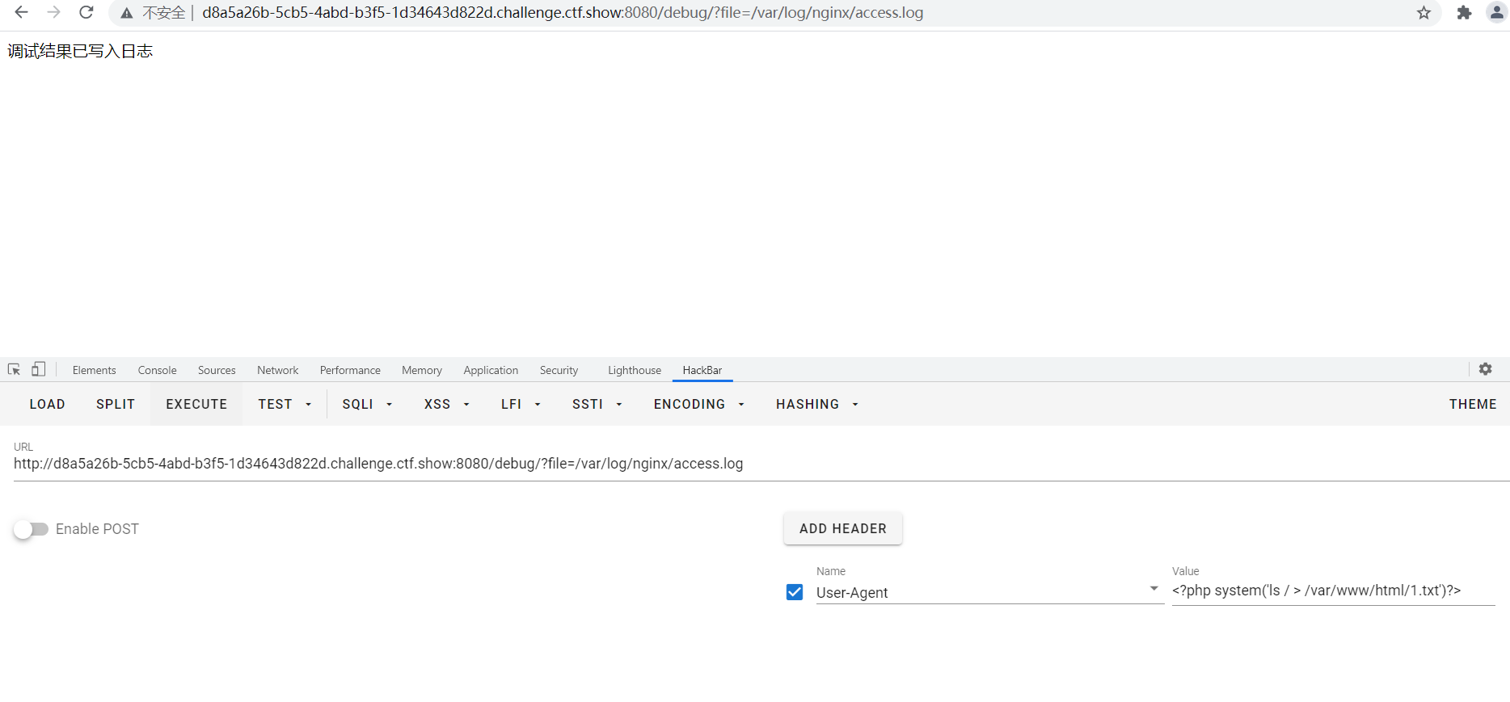The image size is (1510, 702).
Task: Open the Application tab
Action: tap(491, 370)
